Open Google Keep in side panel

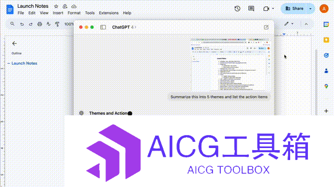click(326, 40)
